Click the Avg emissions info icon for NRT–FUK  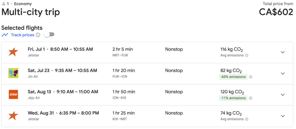(x=247, y=55)
